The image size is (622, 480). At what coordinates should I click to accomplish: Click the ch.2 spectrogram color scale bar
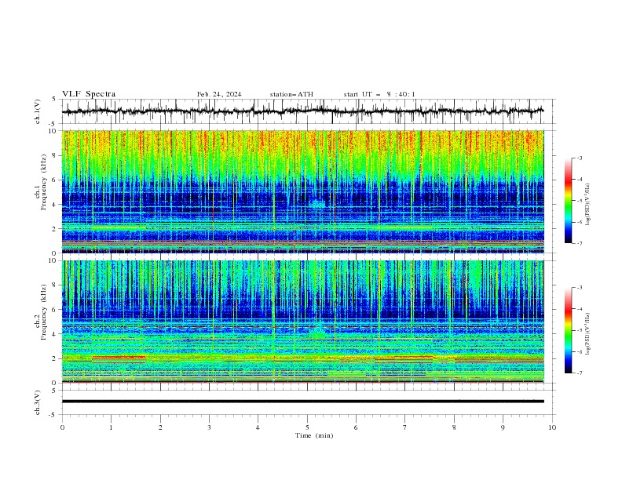[568, 330]
